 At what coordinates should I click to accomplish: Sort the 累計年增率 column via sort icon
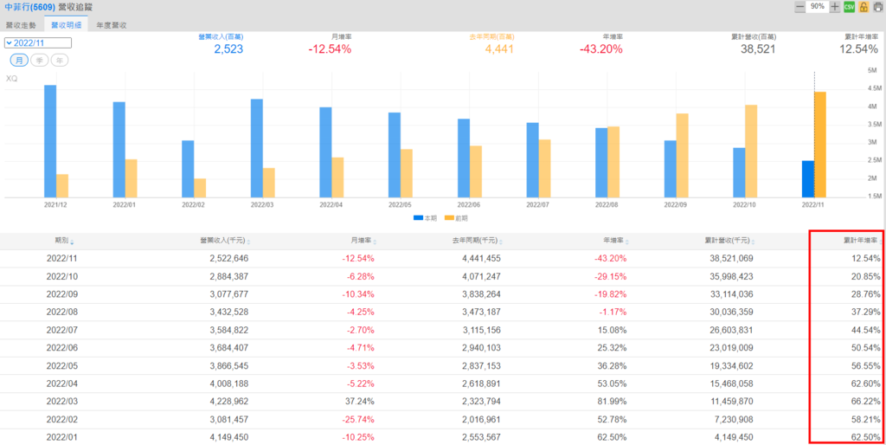881,242
